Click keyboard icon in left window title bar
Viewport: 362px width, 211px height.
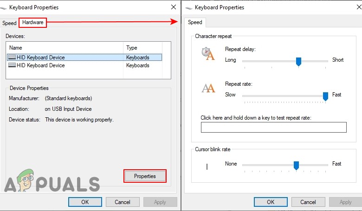pyautogui.click(x=3, y=8)
